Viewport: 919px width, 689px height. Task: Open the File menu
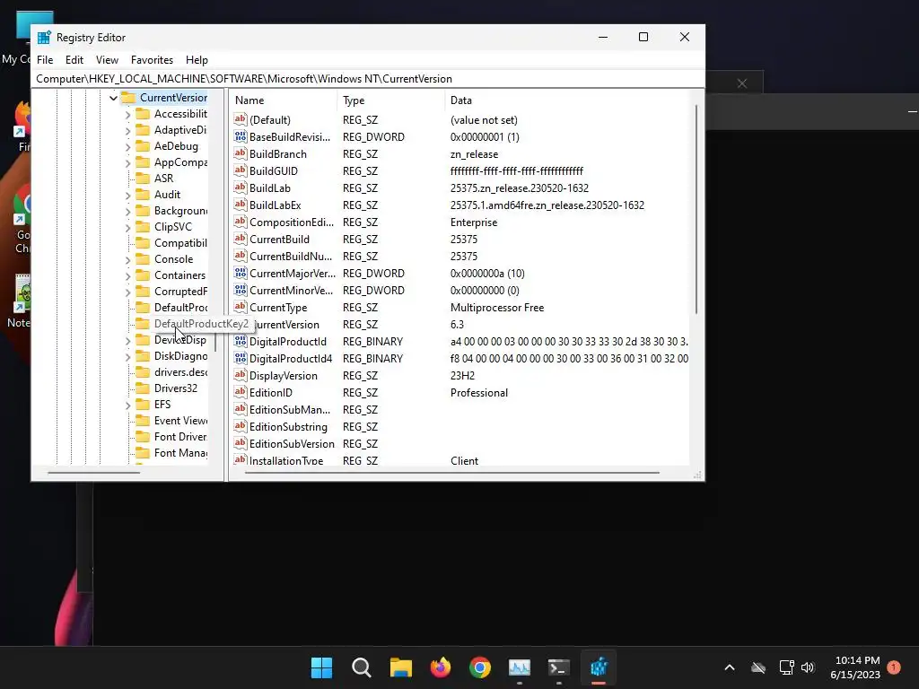click(x=45, y=60)
